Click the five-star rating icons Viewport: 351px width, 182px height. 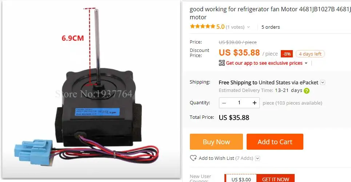tap(202, 27)
